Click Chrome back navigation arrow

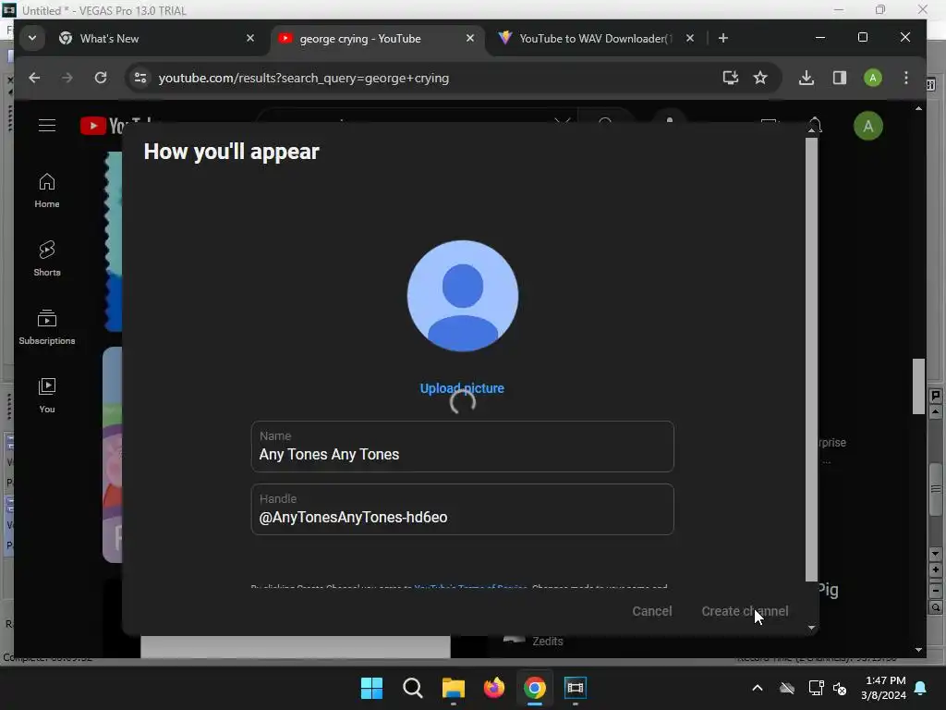[34, 78]
